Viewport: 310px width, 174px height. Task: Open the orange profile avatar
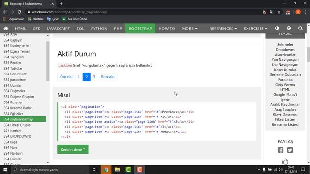(x=298, y=12)
